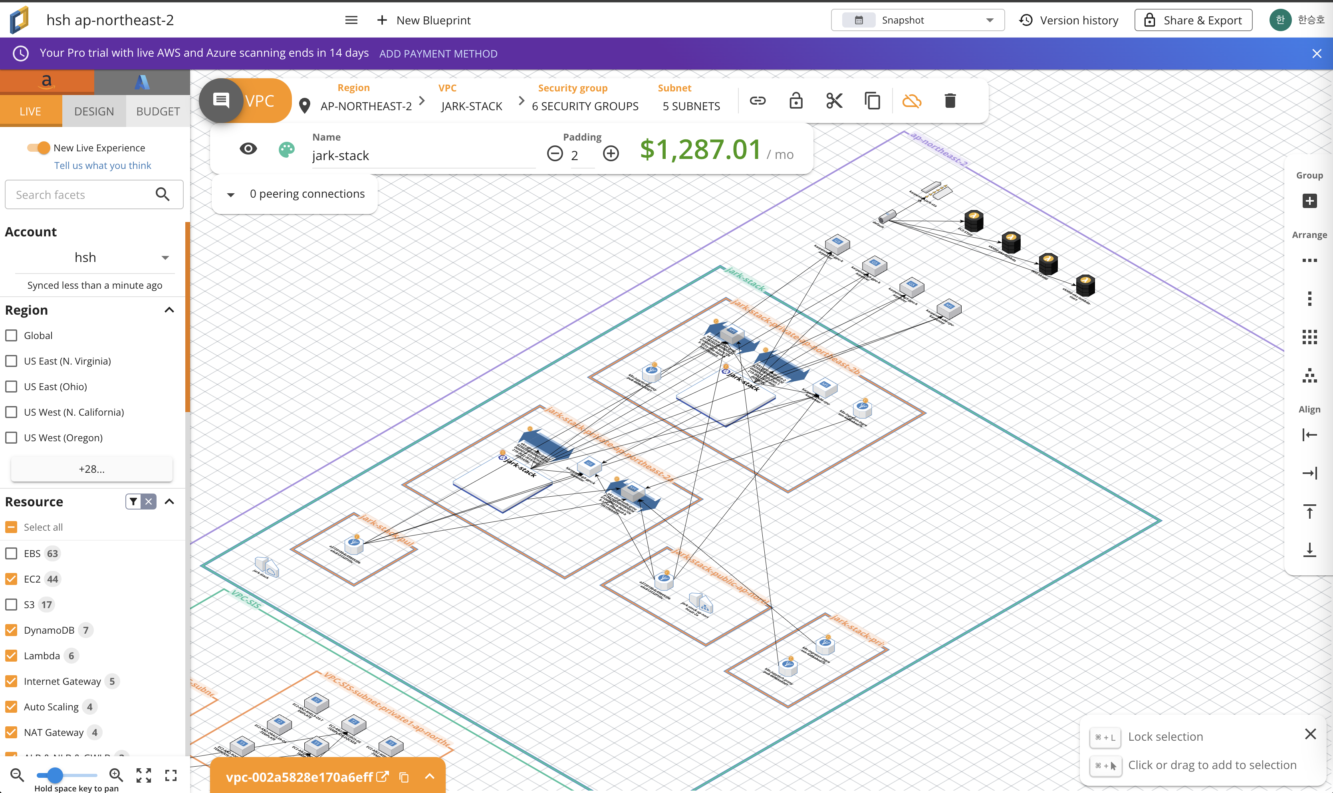Click the copy duplicate icon in toolbar
The height and width of the screenshot is (793, 1333).
point(873,101)
